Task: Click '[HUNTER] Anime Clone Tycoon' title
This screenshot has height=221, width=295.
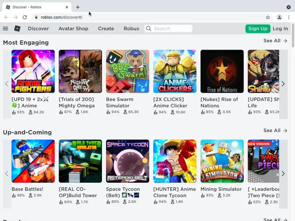Action: (175, 193)
